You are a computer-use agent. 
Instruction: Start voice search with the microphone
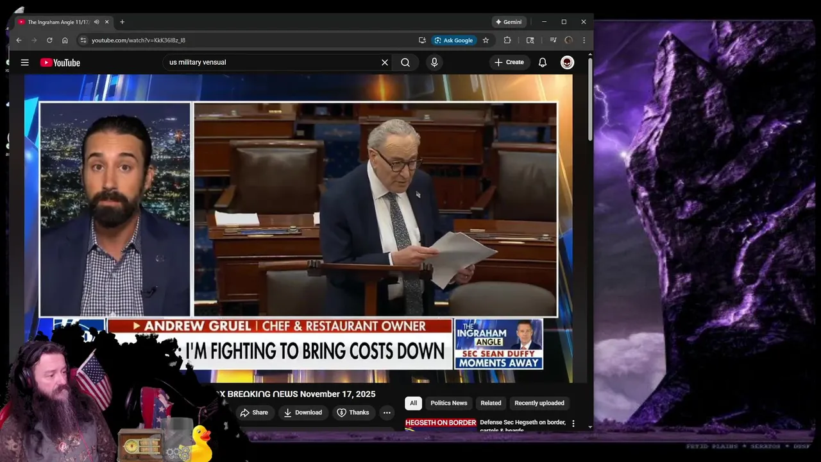[434, 62]
